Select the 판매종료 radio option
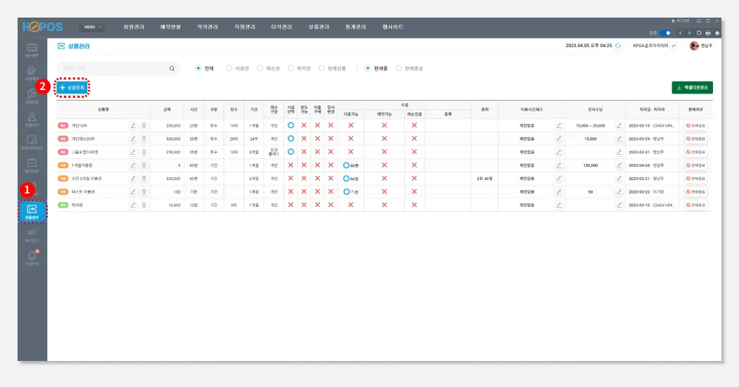Image resolution: width=739 pixels, height=387 pixels. (x=399, y=68)
